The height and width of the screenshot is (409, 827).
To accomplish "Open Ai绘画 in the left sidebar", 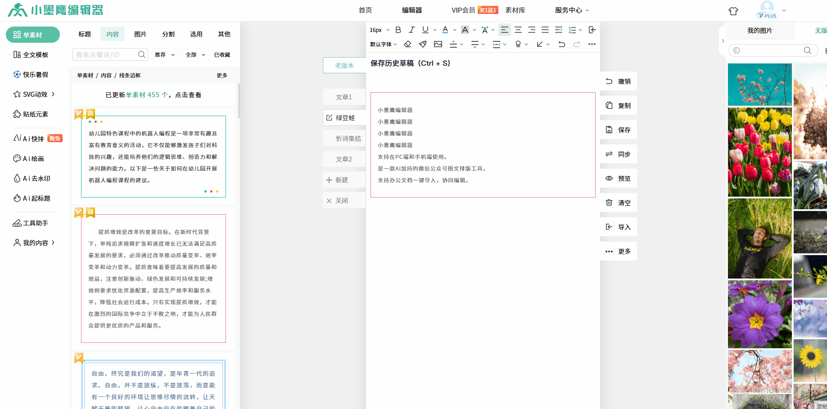I will coord(29,158).
